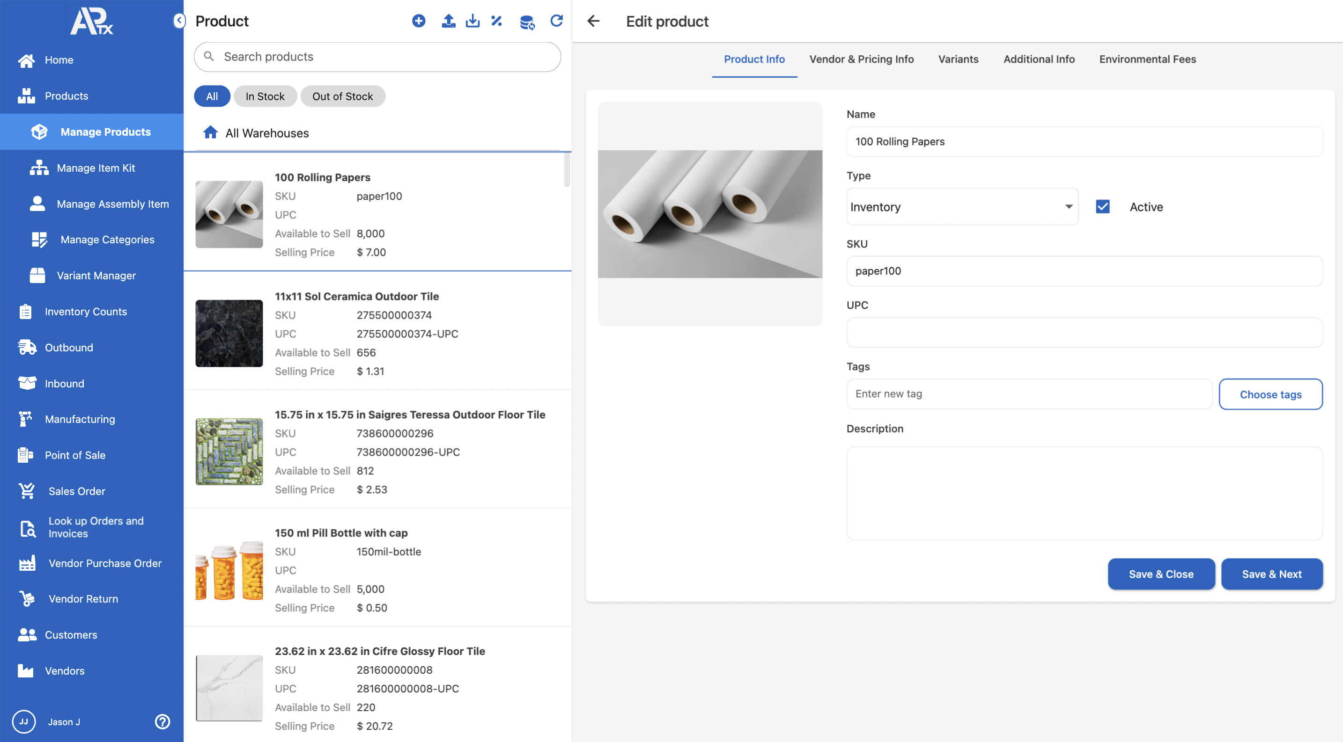Click the upload products icon
Image resolution: width=1343 pixels, height=742 pixels.
pos(448,21)
